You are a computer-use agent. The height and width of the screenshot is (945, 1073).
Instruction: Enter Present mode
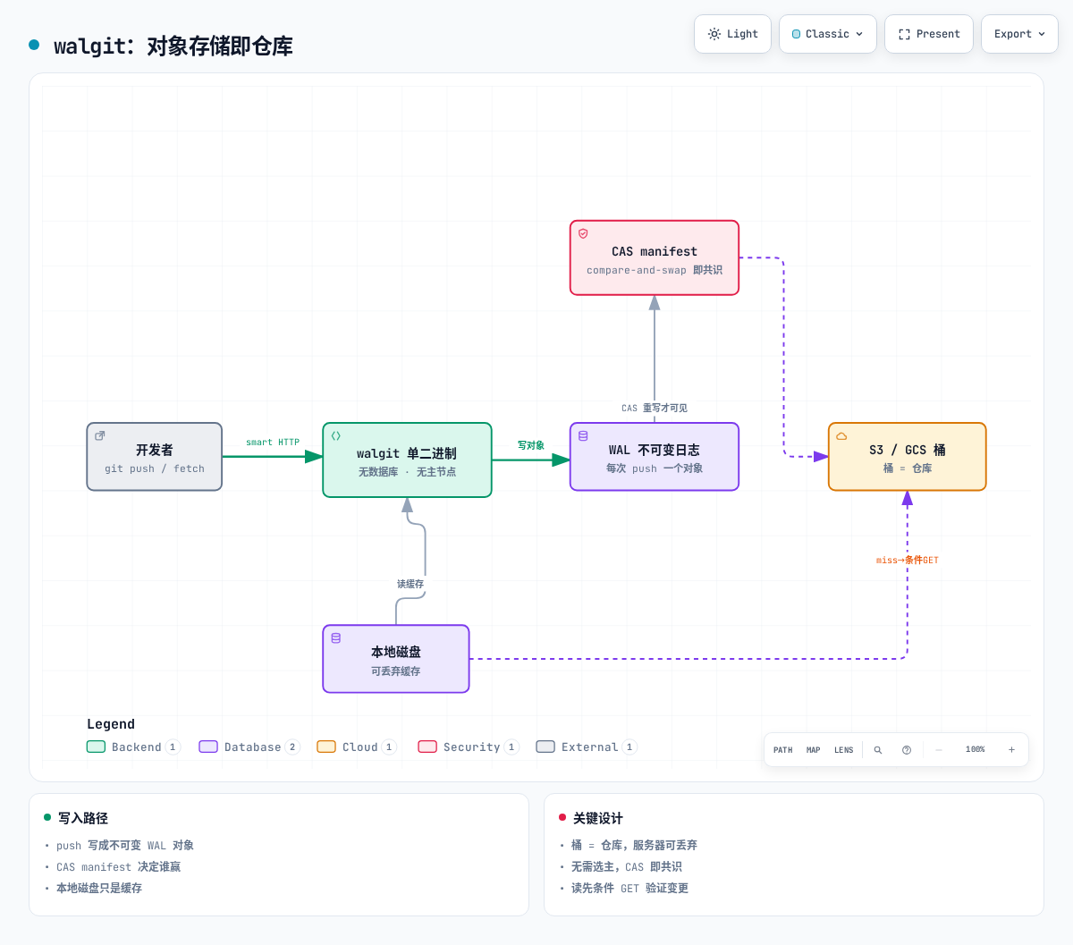coord(928,34)
